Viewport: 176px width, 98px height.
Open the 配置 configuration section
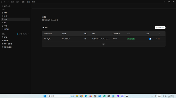click(x=15, y=37)
